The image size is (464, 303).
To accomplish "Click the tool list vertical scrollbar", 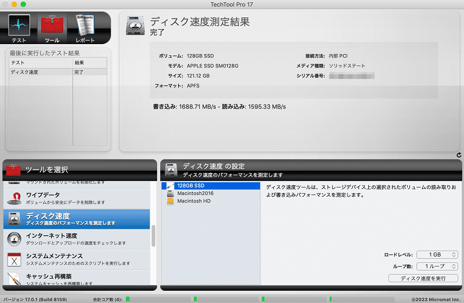I will [153, 236].
